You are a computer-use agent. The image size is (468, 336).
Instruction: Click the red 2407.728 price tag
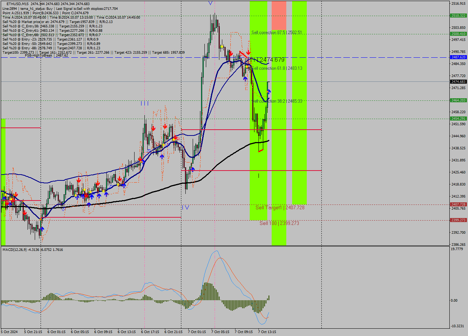coord(458,205)
